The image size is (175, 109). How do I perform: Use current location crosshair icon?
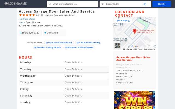tap(145, 4)
